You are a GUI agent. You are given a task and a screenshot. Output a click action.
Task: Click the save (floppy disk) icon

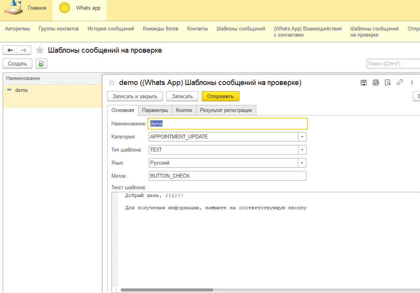[364, 82]
